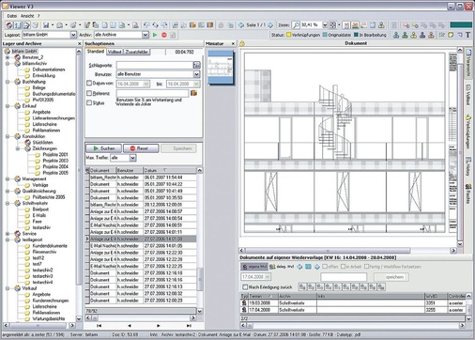
Task: Click the blue user stamp icon in status toolbar
Action: point(396,35)
